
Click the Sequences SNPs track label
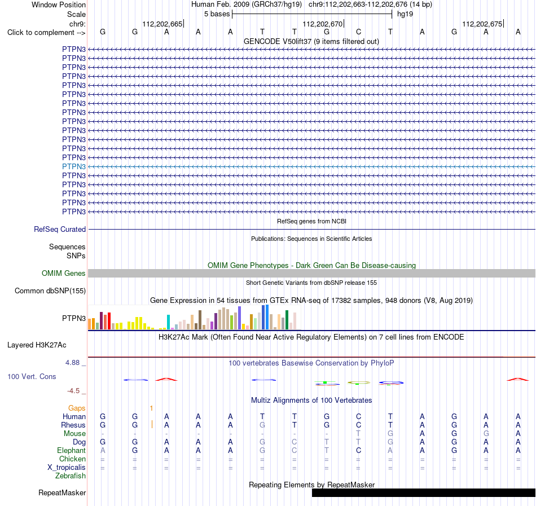pos(67,251)
